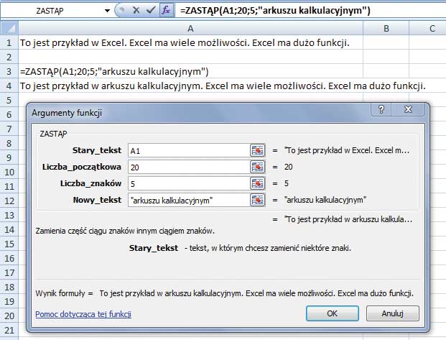Click the Cancel (X) icon in formula bar
446x340 pixels.
tap(134, 11)
